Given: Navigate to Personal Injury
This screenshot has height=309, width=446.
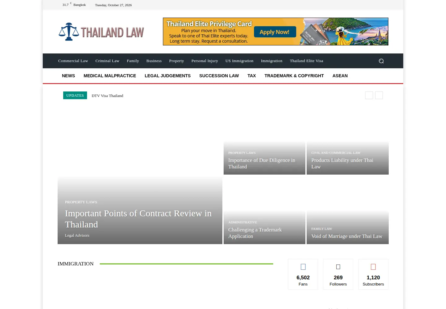Looking at the screenshot, I should coord(205,61).
